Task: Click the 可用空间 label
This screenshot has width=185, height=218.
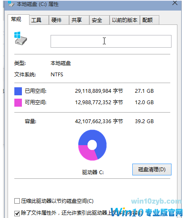Action: click(x=35, y=102)
